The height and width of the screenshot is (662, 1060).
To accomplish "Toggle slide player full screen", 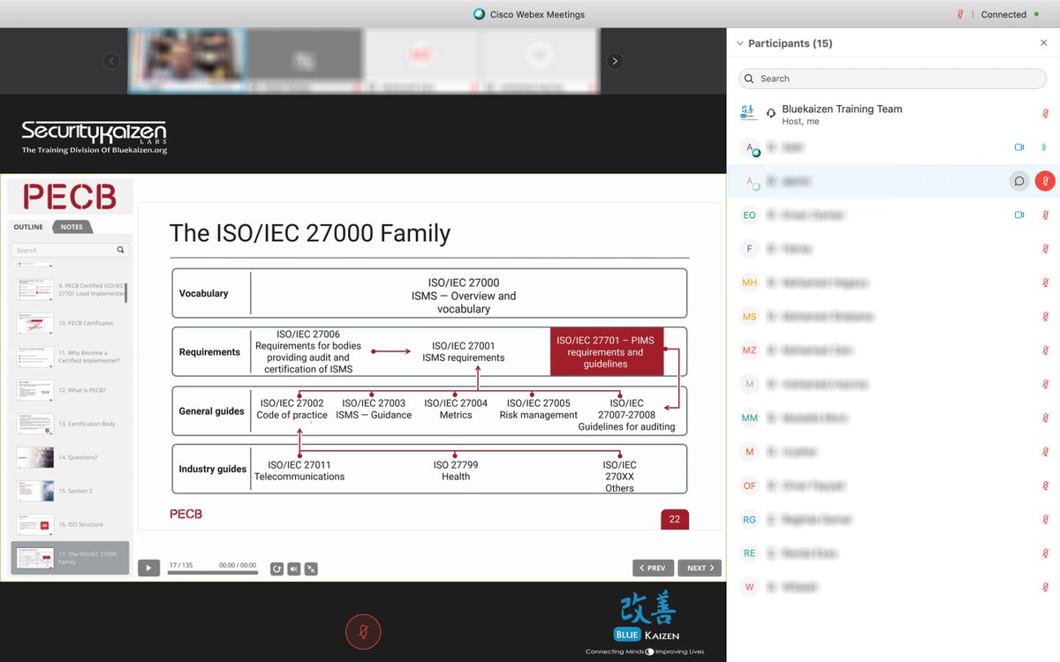I will (311, 568).
